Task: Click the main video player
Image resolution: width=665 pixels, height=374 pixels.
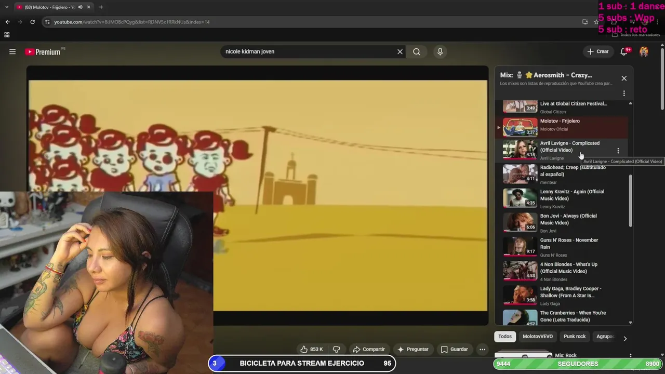Action: coord(257,195)
